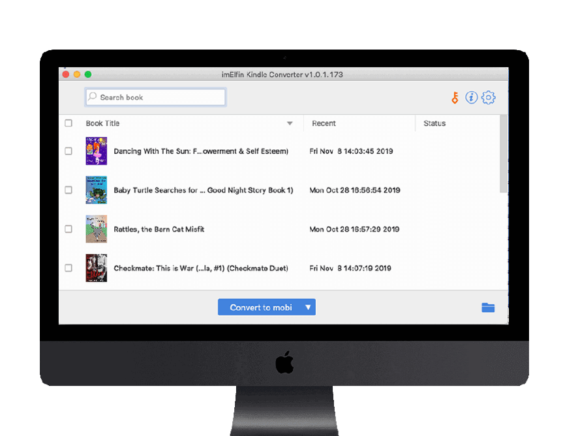This screenshot has height=436, width=578.
Task: Select title 'Baby Turtle Searches for ... Good Night Story Book 1)'
Action: click(x=204, y=190)
